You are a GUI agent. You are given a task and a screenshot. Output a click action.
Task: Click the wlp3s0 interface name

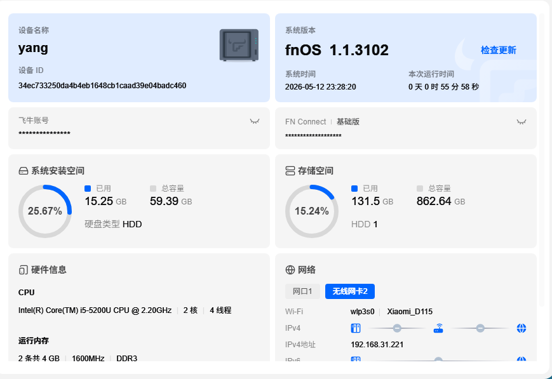pyautogui.click(x=362, y=312)
